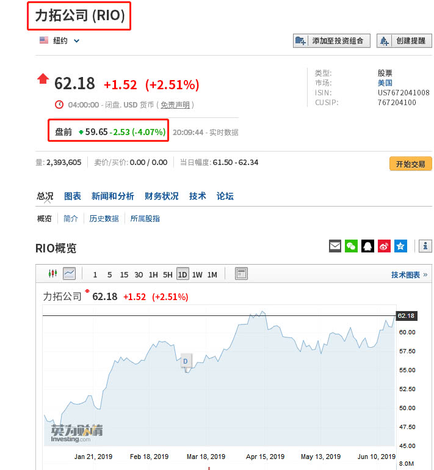Share via the Weibo icon

(x=384, y=246)
